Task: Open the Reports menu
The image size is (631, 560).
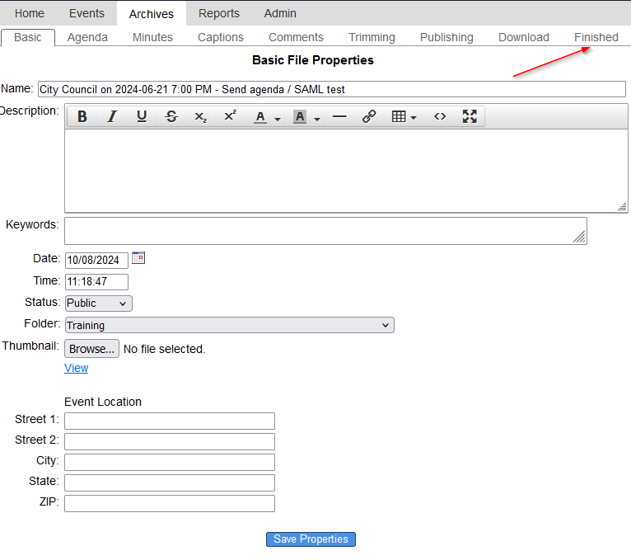Action: 219,13
